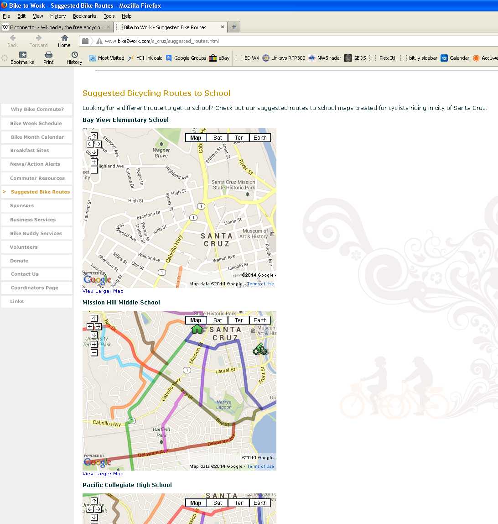Screen dimensions: 498x524
Task: Zoom out on Bay View map
Action: [94, 170]
